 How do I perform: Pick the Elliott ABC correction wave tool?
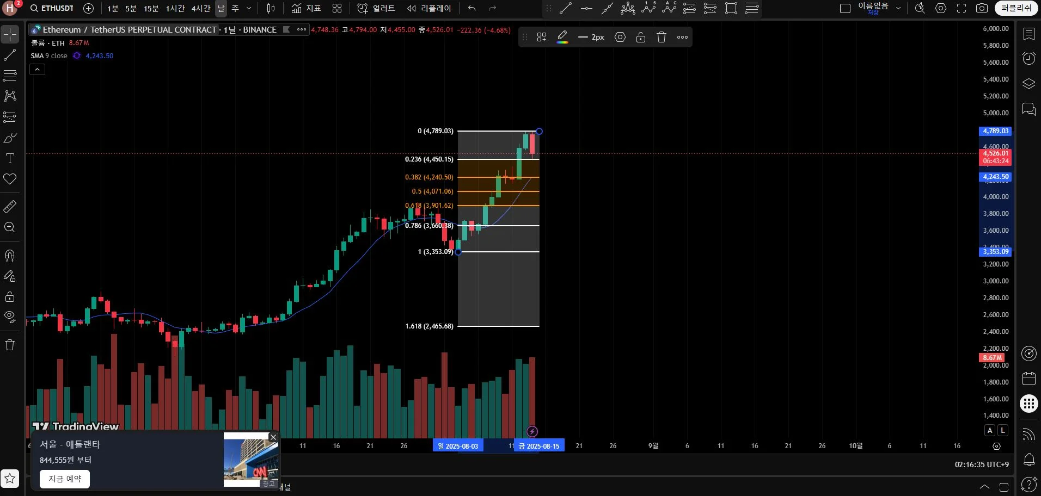point(669,8)
